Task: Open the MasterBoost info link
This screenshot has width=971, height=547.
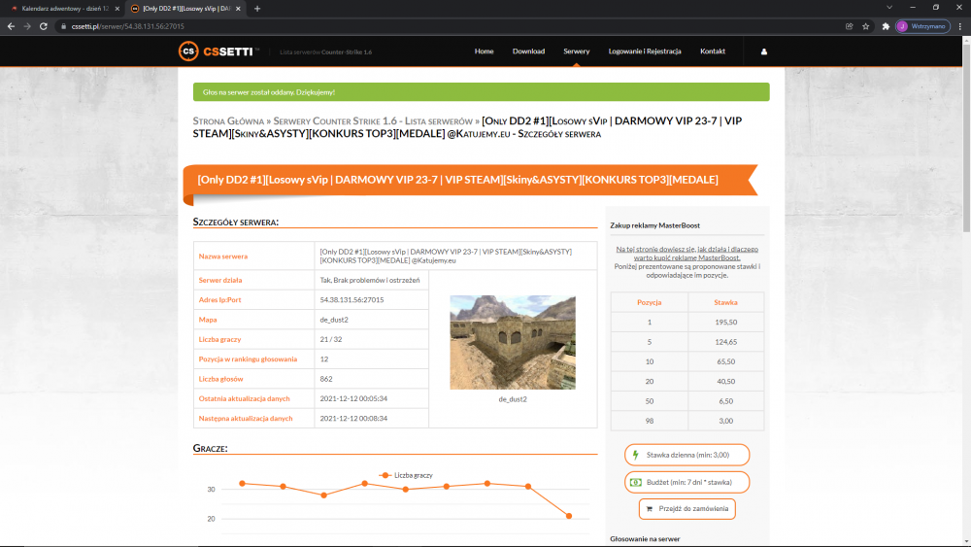Action: (x=686, y=254)
